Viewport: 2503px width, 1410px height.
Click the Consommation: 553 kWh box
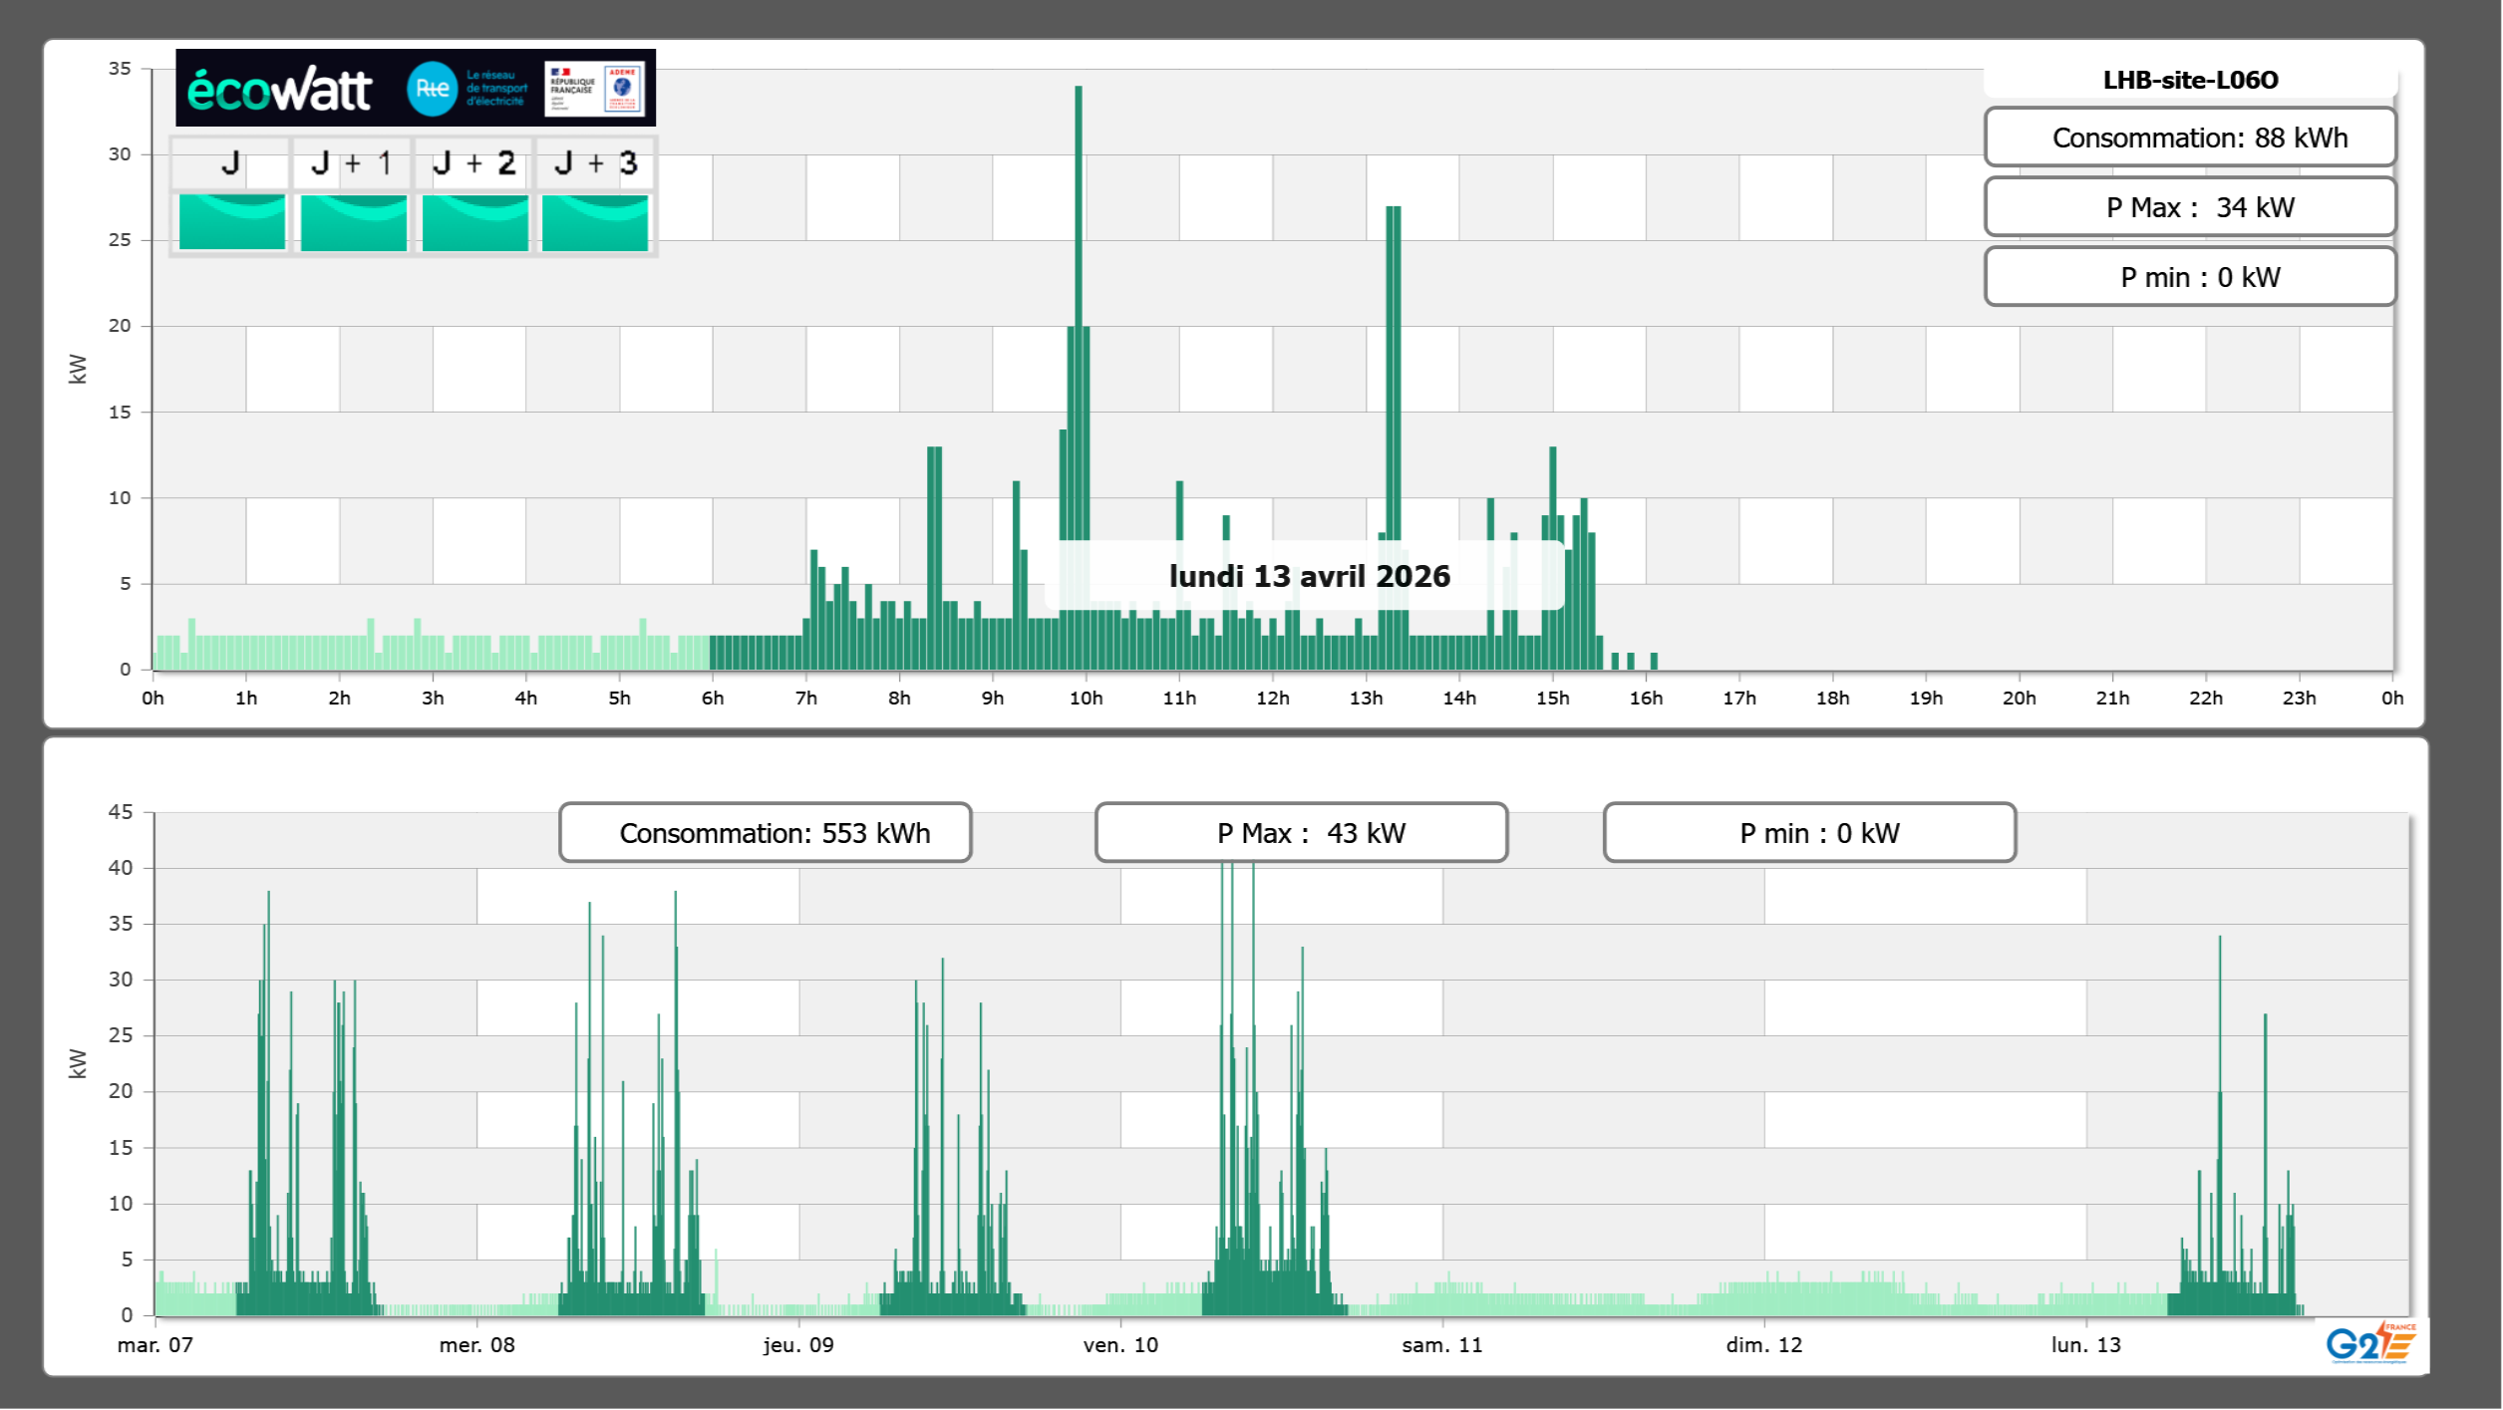(x=766, y=833)
